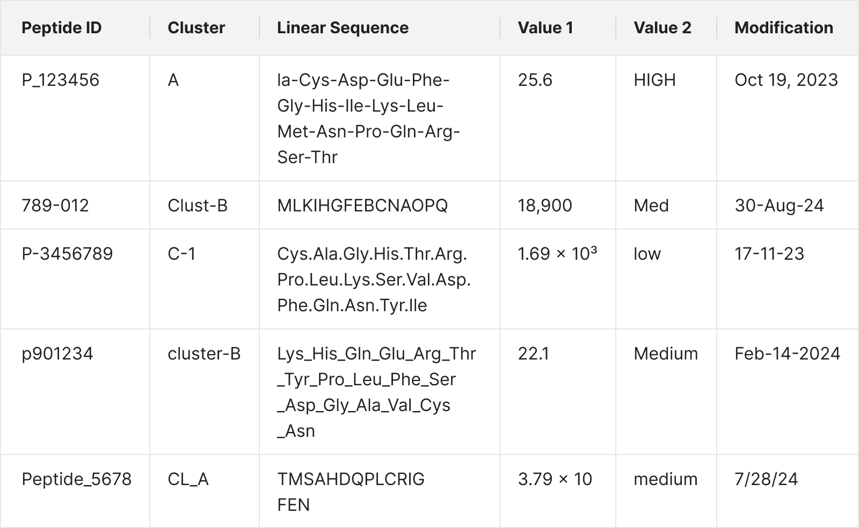Click the CL_A cluster cell
This screenshot has width=859, height=528.
coord(188,479)
